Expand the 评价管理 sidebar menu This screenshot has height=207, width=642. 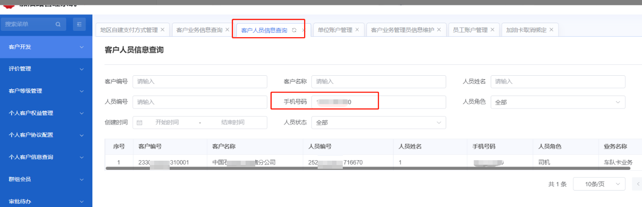point(46,69)
